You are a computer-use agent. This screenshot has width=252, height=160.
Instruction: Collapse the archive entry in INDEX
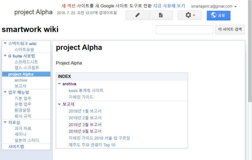click(59, 84)
